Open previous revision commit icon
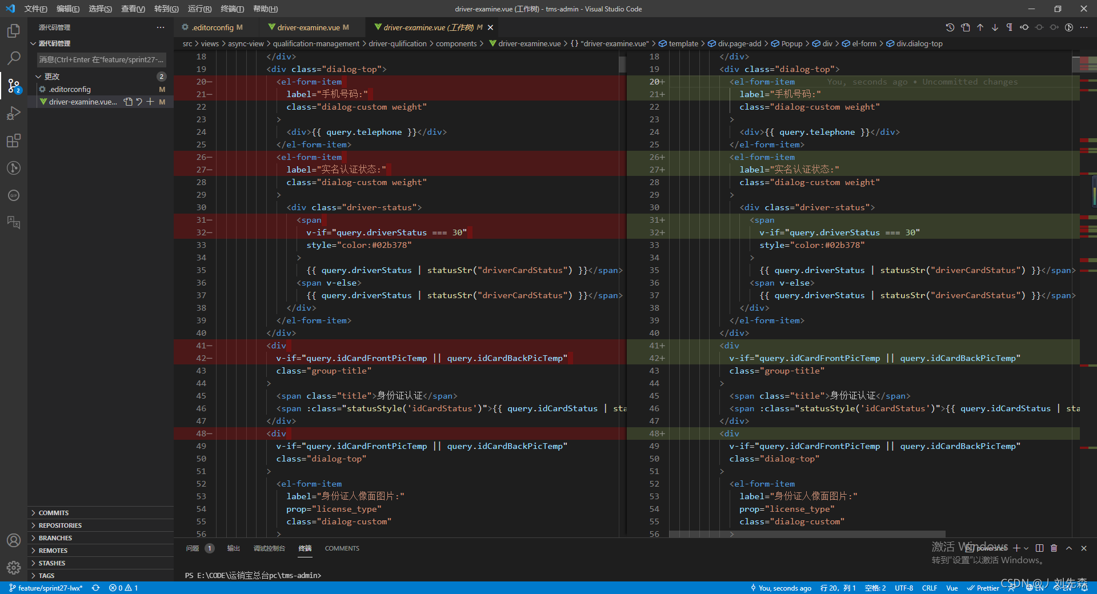This screenshot has height=594, width=1097. [x=1024, y=27]
